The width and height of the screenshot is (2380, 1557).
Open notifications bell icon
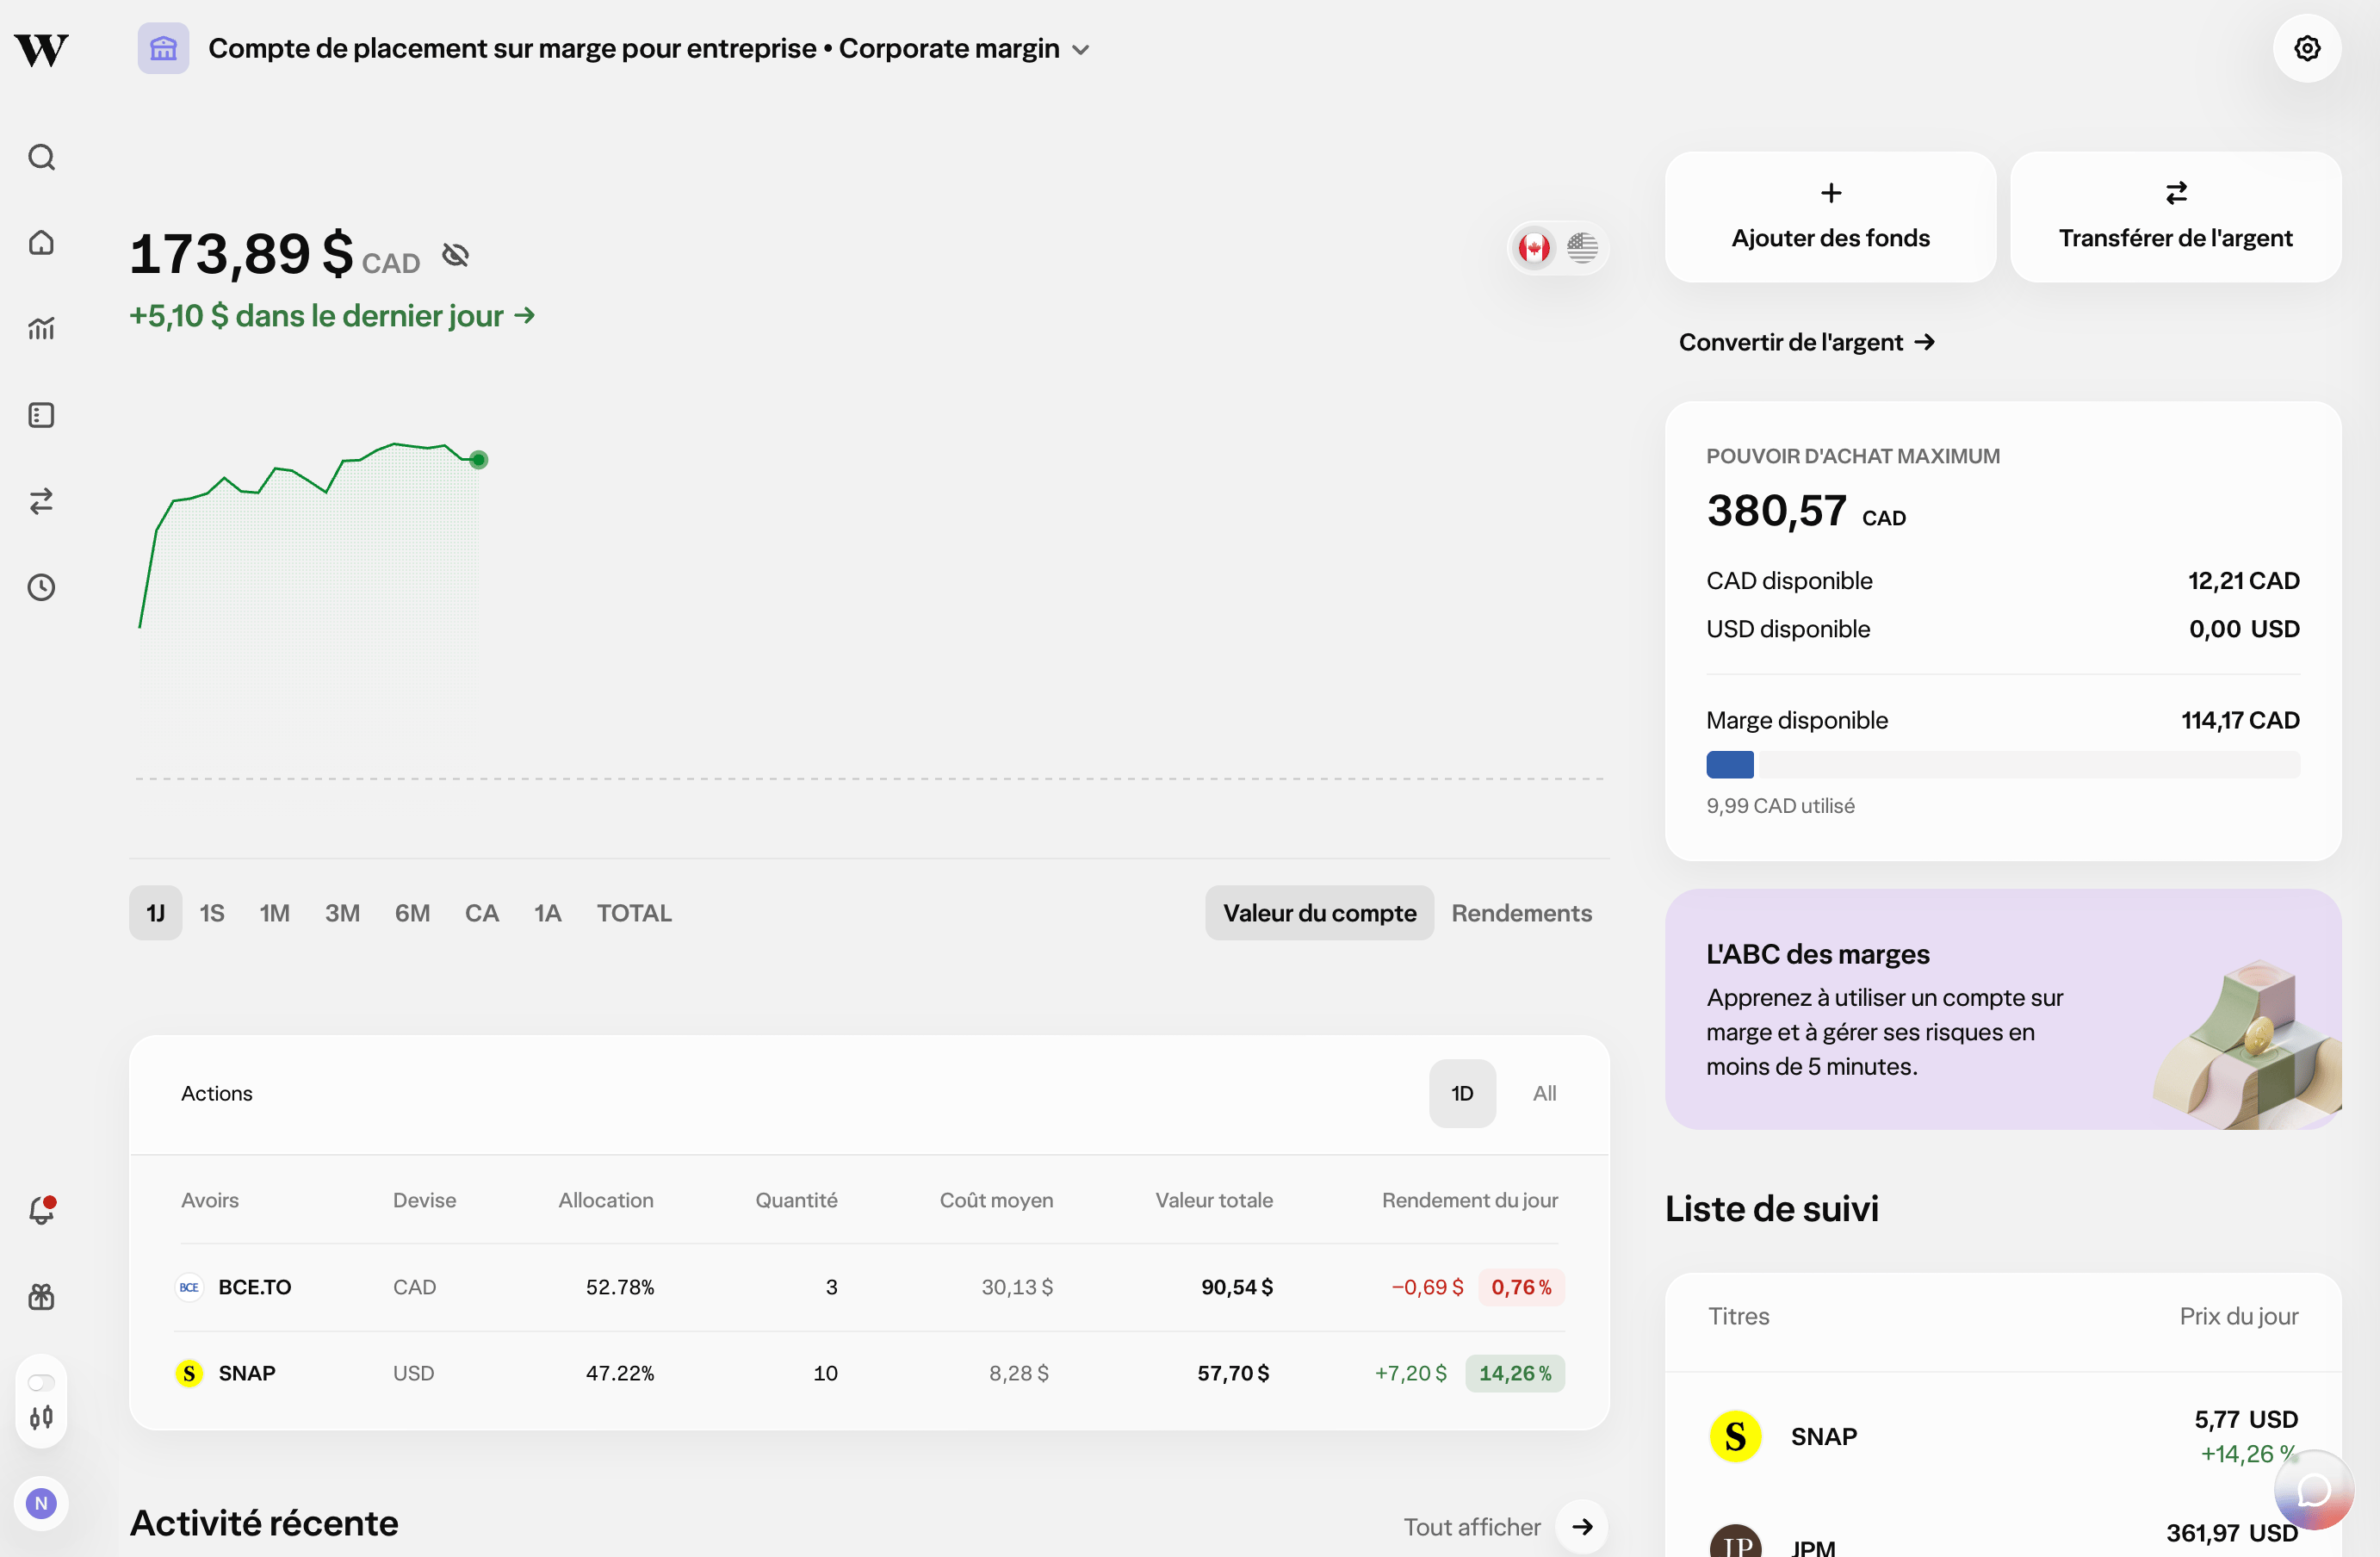tap(41, 1210)
